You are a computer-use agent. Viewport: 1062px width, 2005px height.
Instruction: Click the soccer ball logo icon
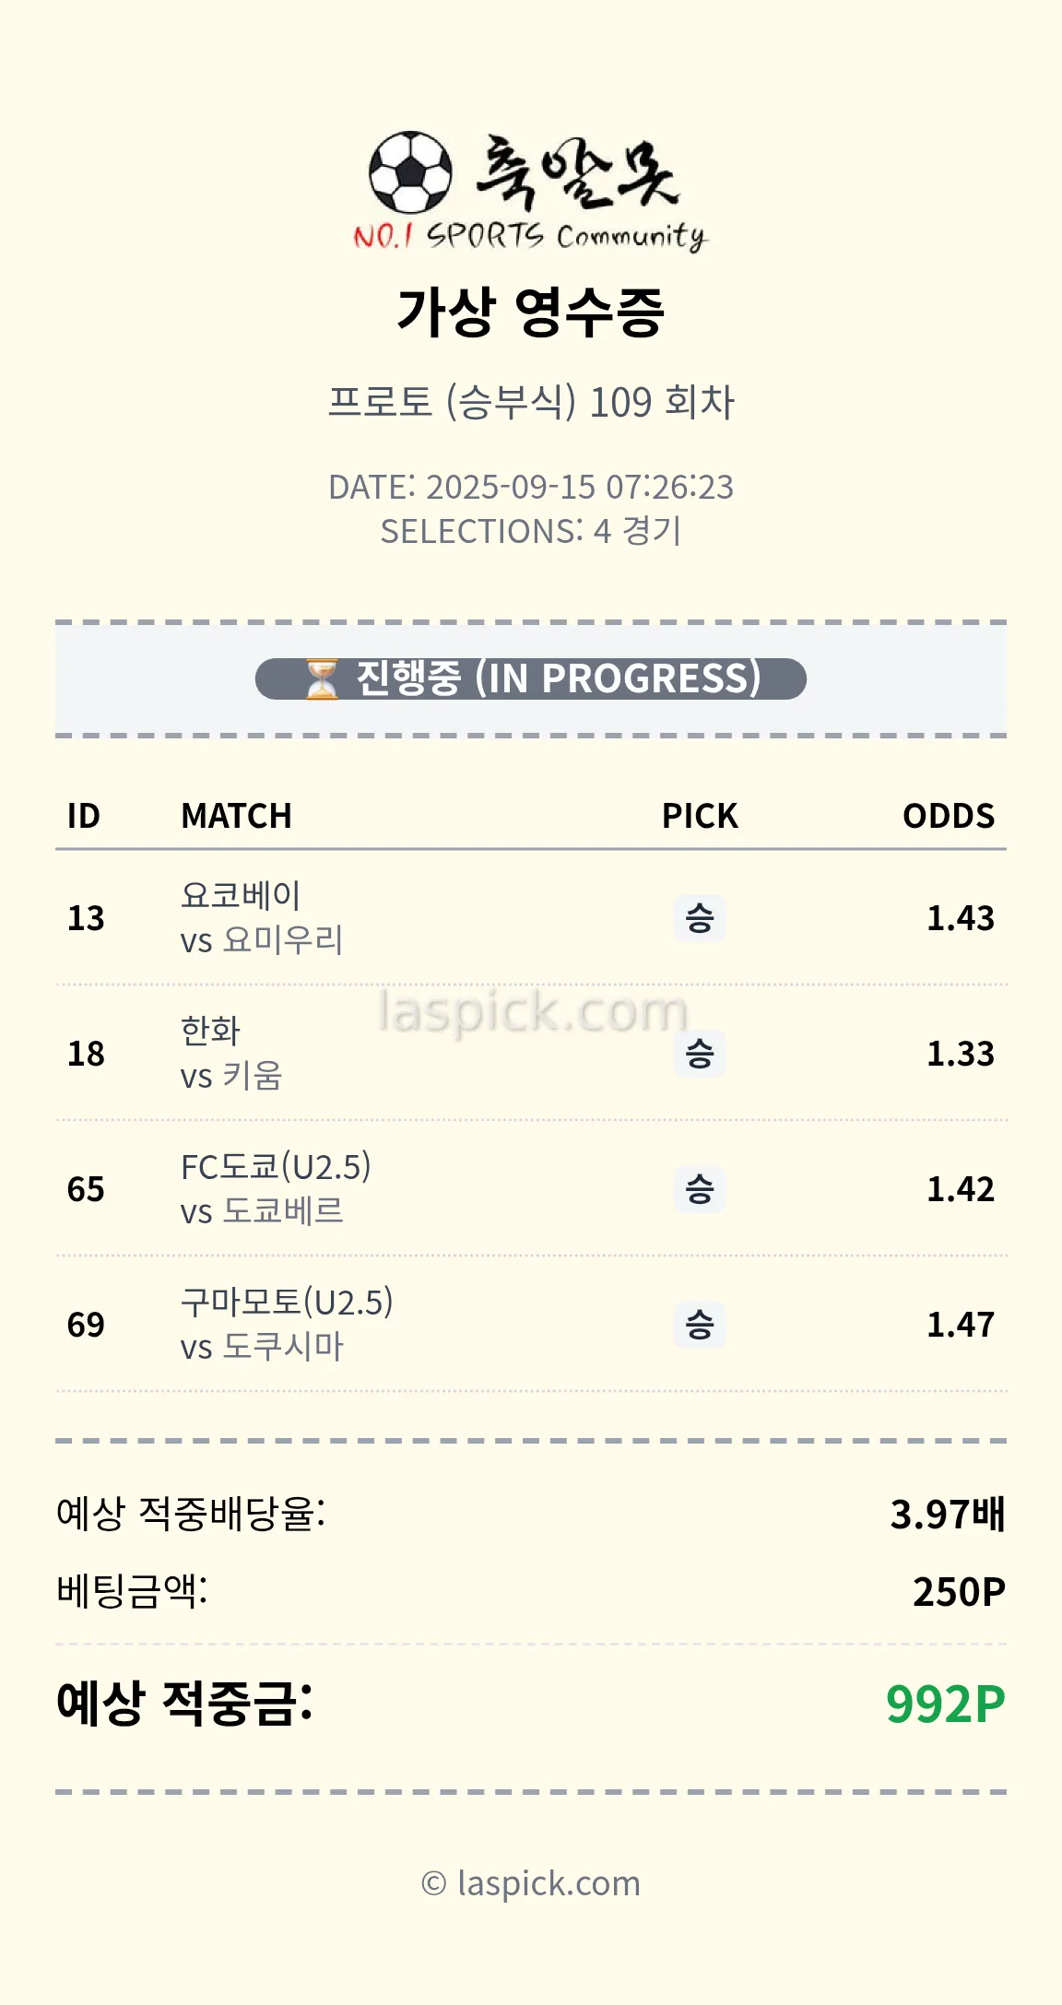pos(410,172)
